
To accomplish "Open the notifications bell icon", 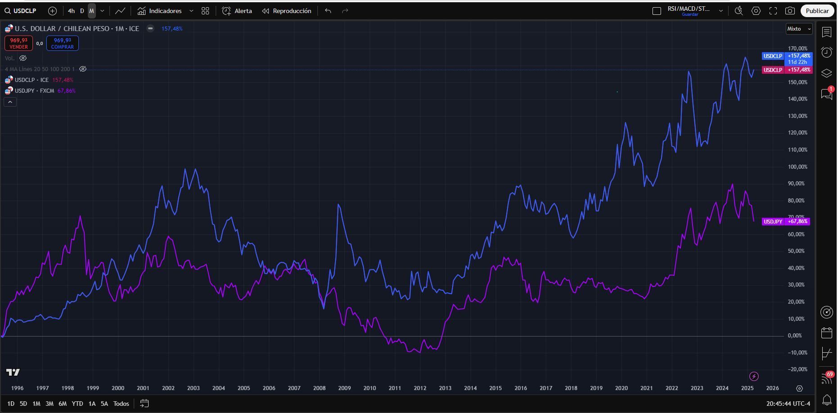I will coord(827,400).
